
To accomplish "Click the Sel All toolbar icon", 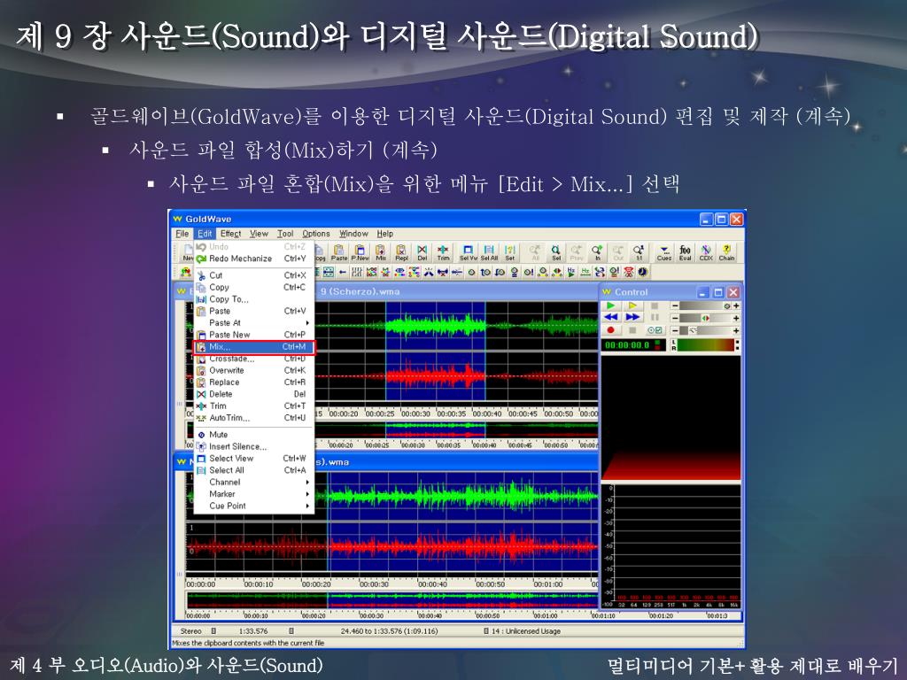I will coord(489,252).
